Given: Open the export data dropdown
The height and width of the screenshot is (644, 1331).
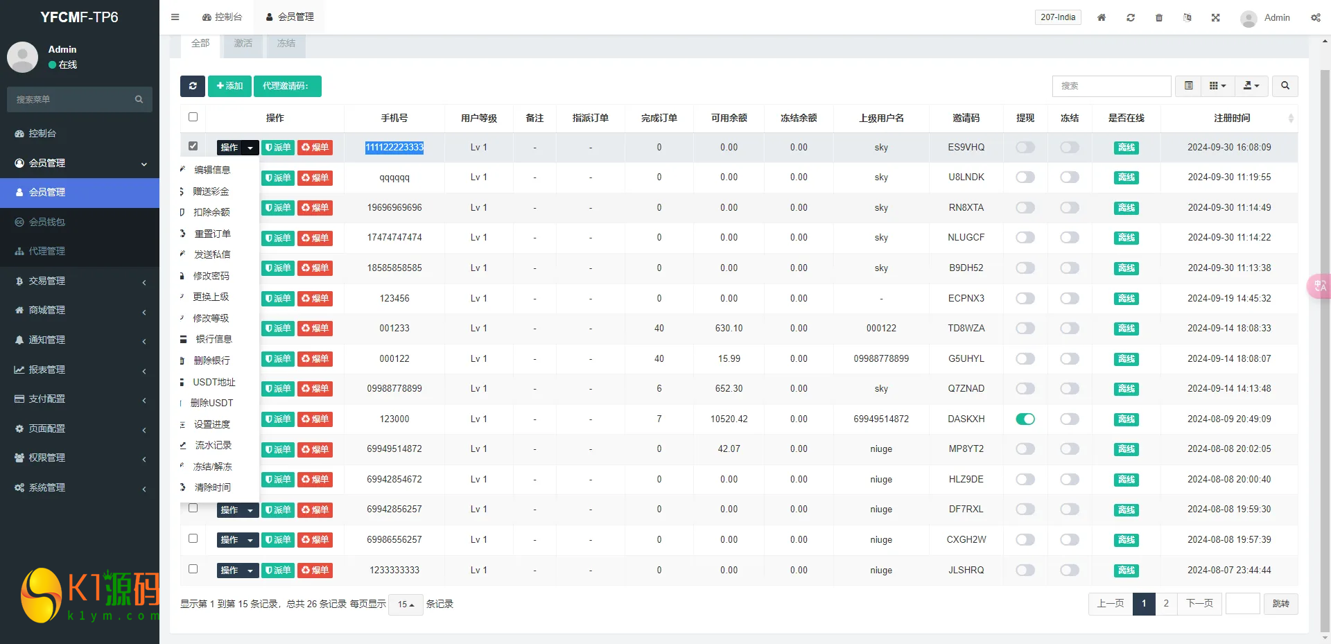Looking at the screenshot, I should pyautogui.click(x=1251, y=86).
